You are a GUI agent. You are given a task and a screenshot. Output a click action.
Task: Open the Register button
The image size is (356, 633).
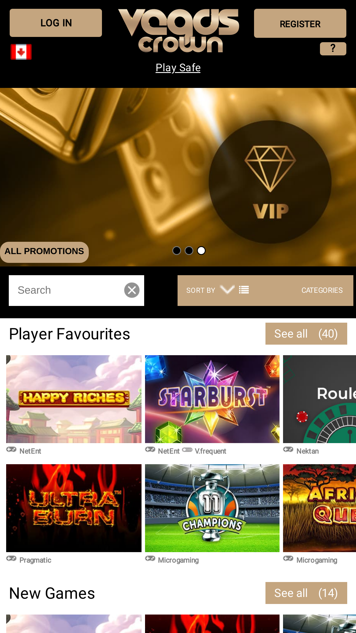300,23
